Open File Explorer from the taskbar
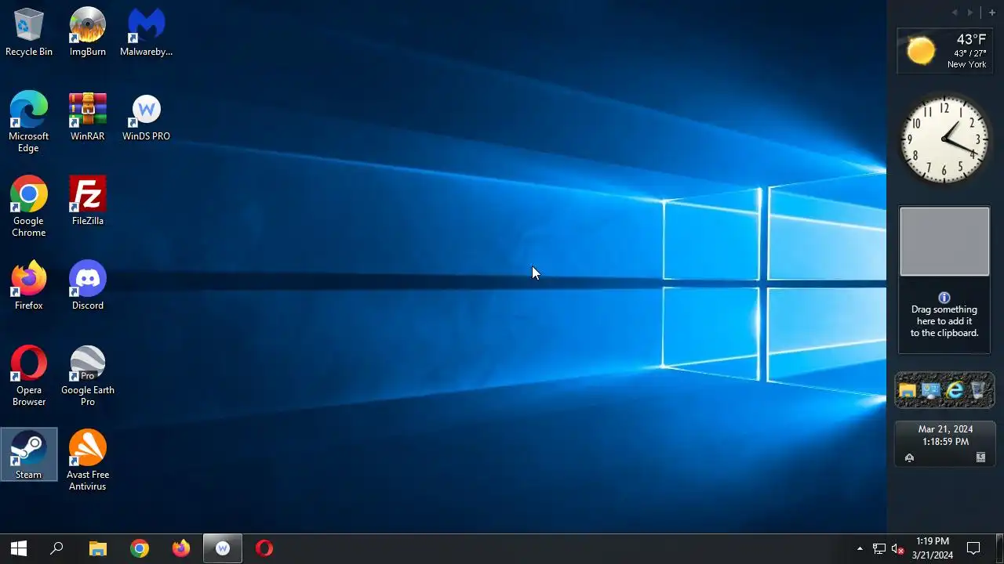 [97, 548]
